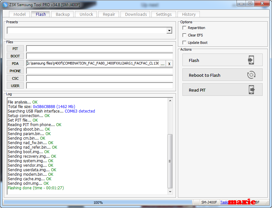The height and width of the screenshot is (208, 272).
Task: Click the PIT file button
Action: pos(15,49)
